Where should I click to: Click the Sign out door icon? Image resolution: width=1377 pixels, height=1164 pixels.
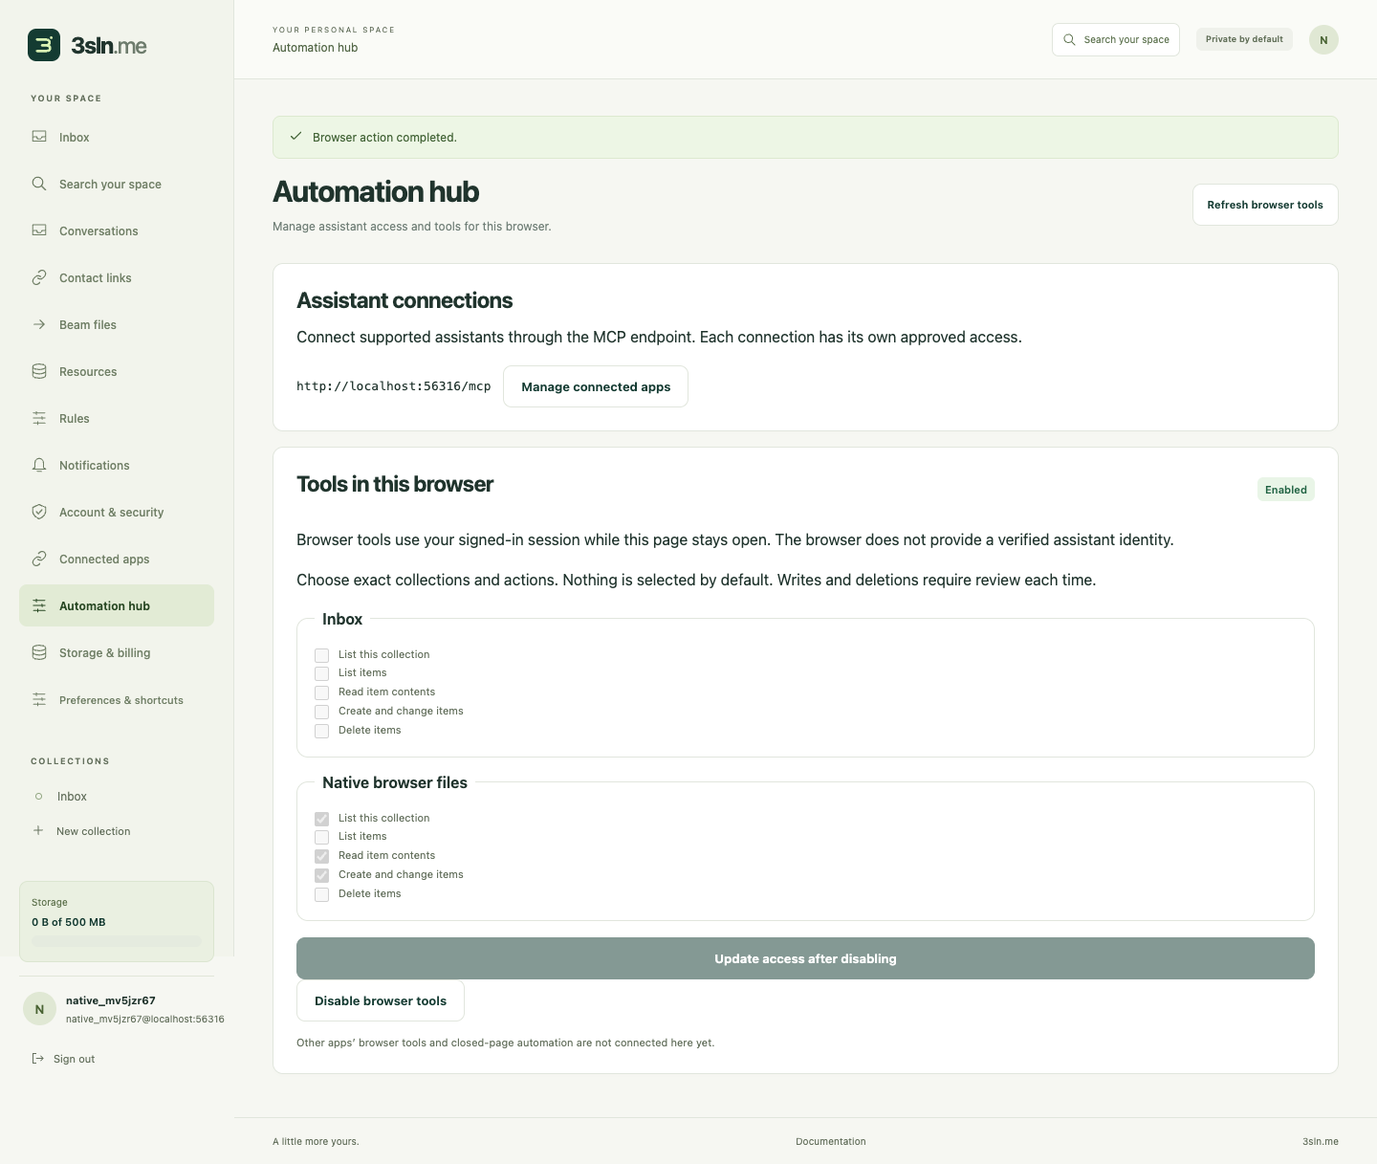click(38, 1058)
